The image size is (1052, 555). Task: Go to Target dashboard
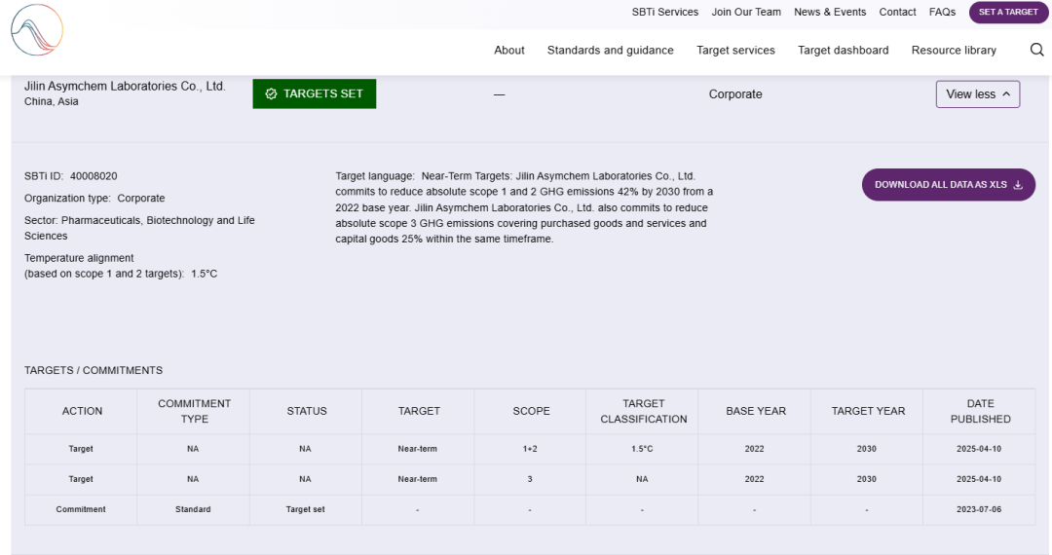pos(843,51)
